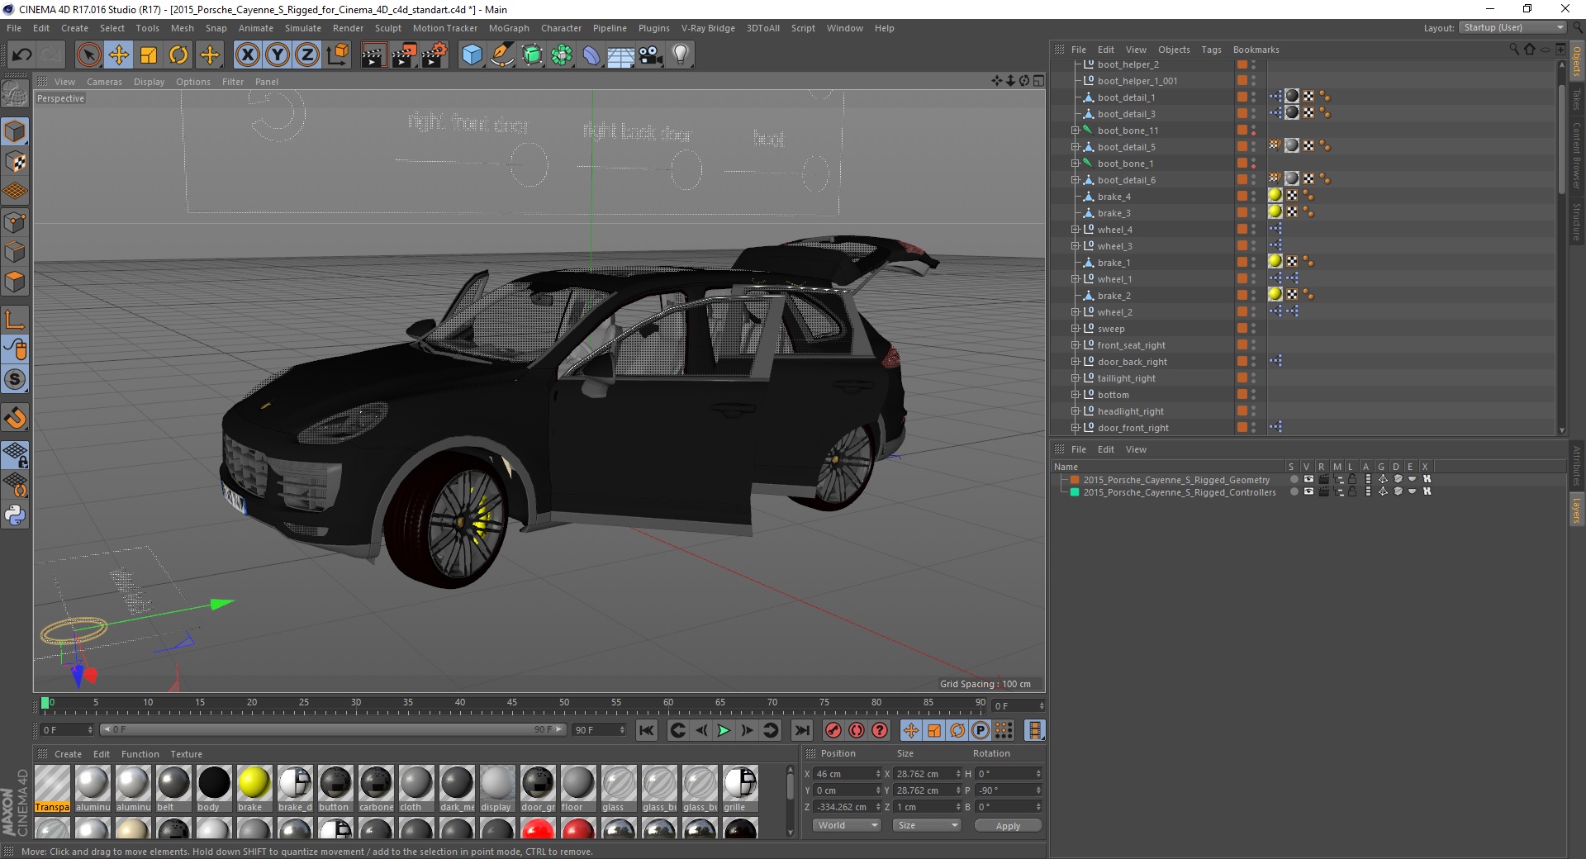Toggle the View eye of Rigged_Controllers layer
This screenshot has height=859, width=1586.
click(1308, 491)
